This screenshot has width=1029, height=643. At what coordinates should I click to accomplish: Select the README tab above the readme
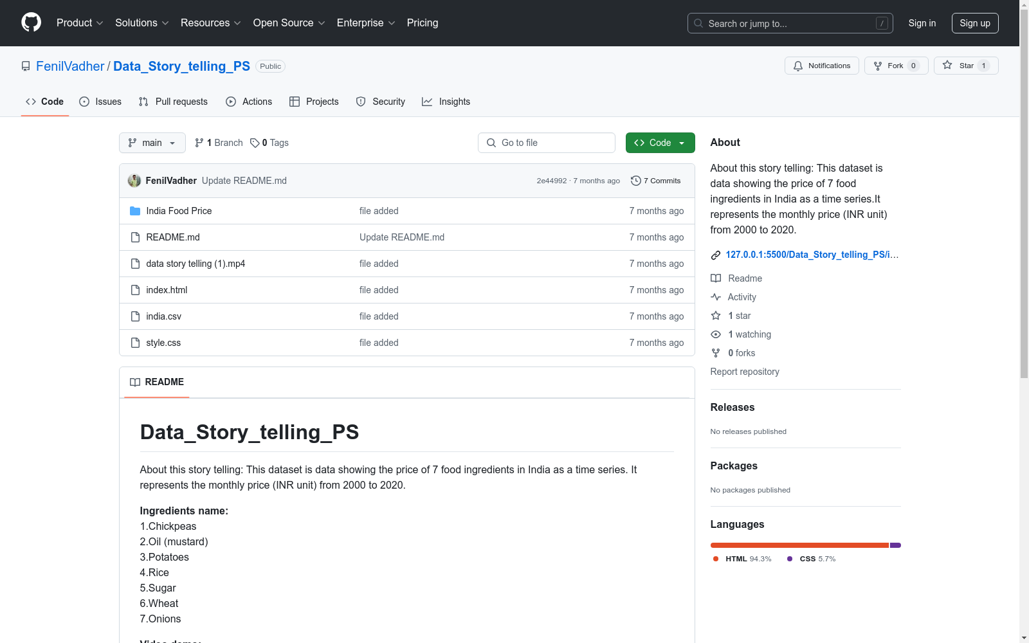point(157,382)
